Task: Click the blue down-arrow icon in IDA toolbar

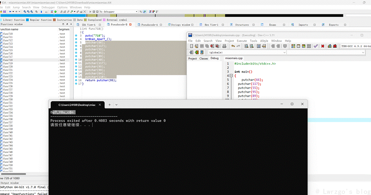Action: point(41,11)
